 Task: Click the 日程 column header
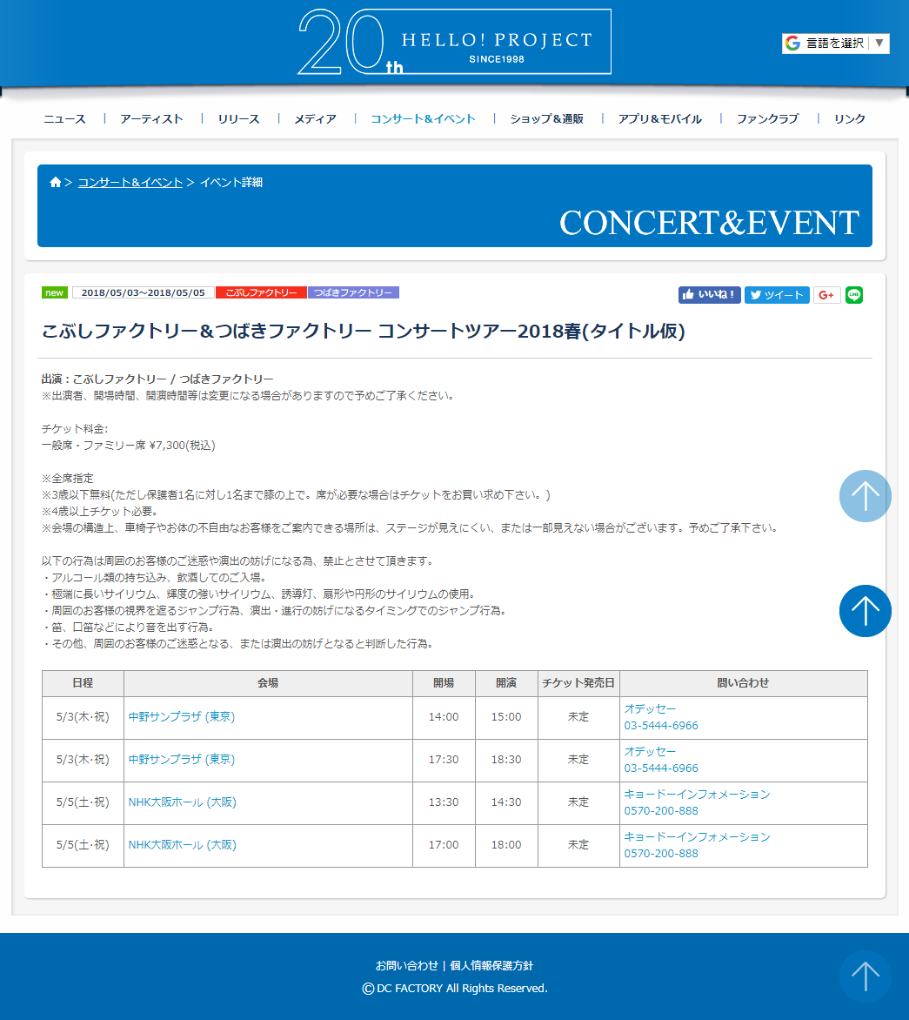(x=83, y=683)
